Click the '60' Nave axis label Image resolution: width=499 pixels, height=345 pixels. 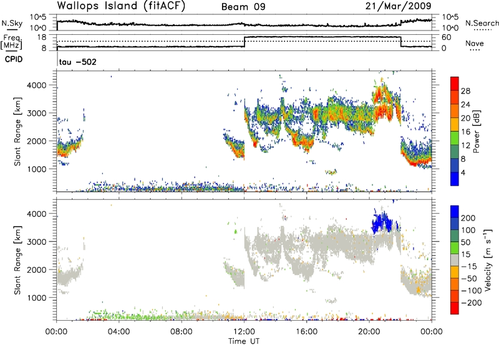point(447,37)
